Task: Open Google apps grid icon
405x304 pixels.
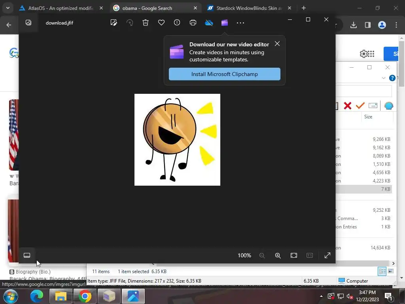Action: (371, 54)
